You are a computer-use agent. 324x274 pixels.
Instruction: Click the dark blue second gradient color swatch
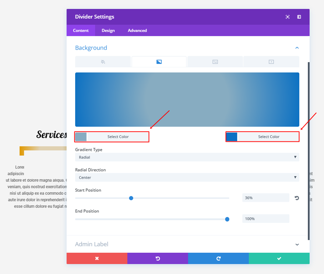point(232,137)
